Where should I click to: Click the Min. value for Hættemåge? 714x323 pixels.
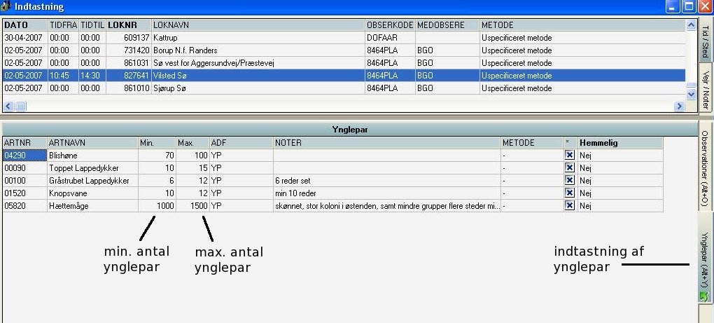(156, 206)
